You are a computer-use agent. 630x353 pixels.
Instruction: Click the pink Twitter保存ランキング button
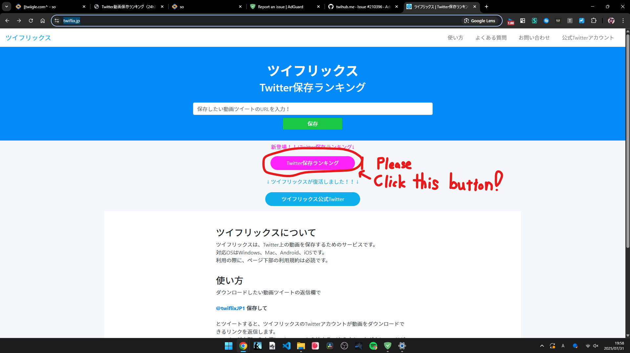pos(313,163)
